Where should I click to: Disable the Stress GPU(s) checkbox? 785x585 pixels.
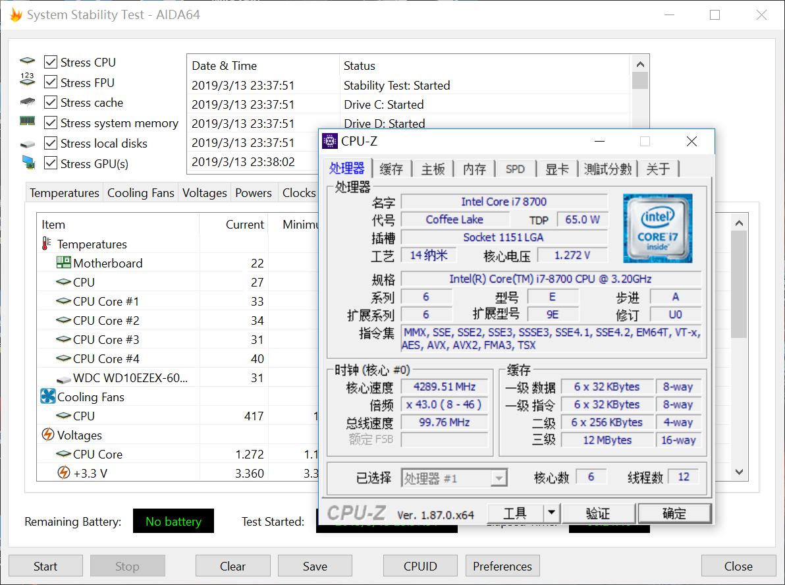coord(51,163)
